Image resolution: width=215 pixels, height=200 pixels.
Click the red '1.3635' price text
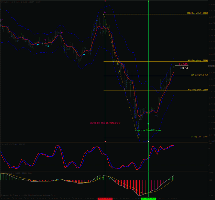pos(183,64)
